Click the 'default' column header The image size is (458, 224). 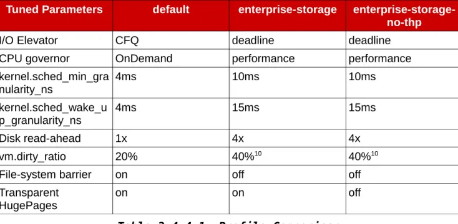coord(171,16)
